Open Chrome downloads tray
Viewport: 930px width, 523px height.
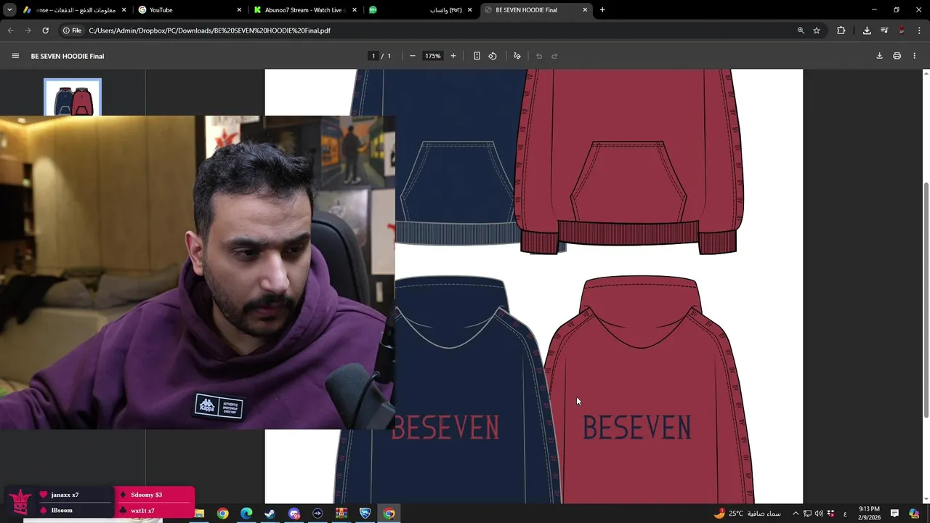point(867,31)
